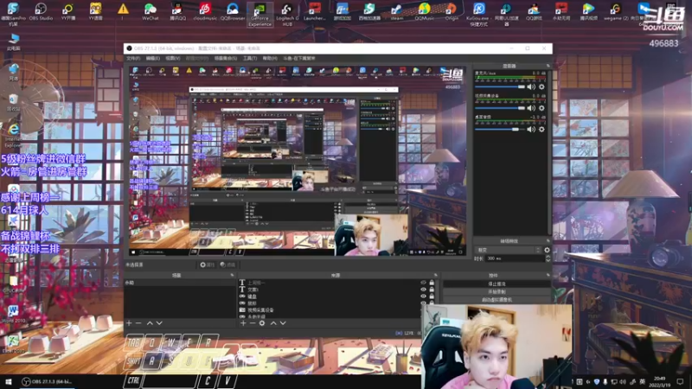
Task: Add a new source with plus icon
Action: click(x=243, y=323)
